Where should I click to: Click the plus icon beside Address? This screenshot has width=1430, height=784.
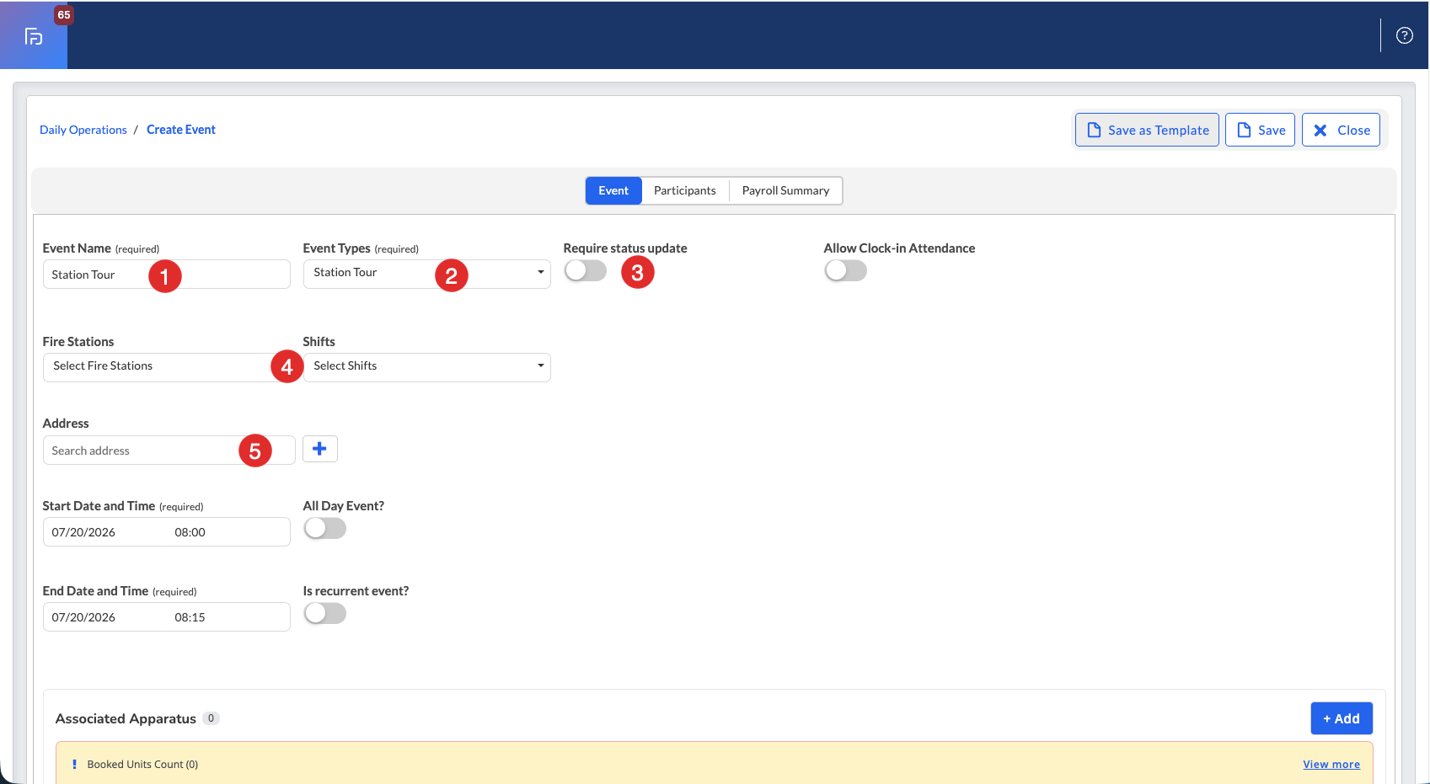pos(319,449)
